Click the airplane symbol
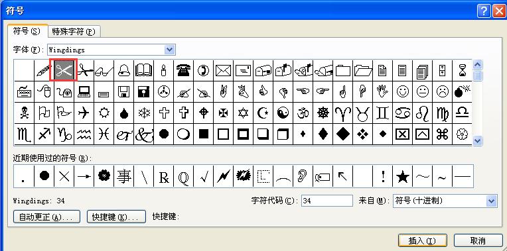The height and width of the screenshot is (251, 507). (84, 113)
